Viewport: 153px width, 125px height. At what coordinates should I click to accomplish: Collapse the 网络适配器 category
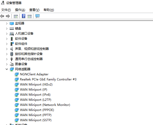tap(7, 69)
